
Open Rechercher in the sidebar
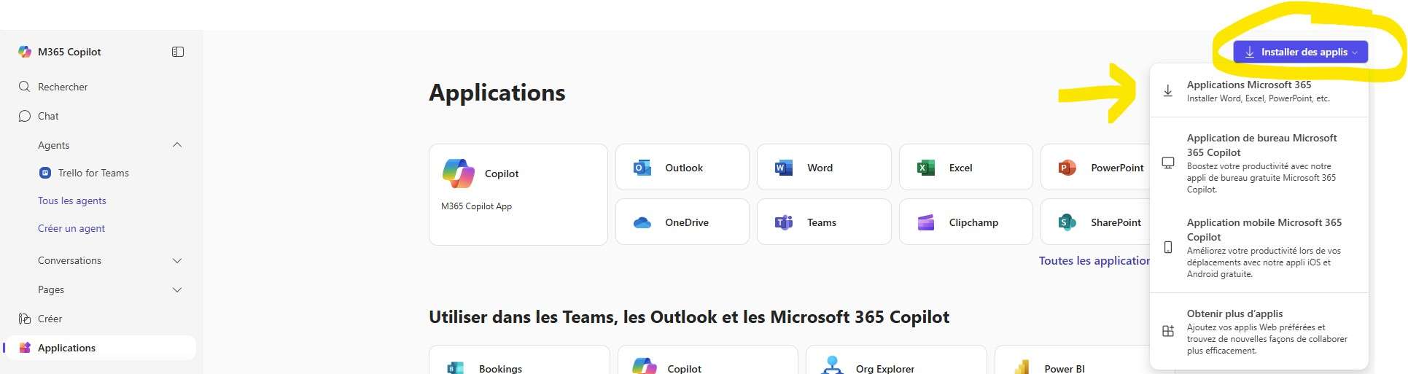pos(63,87)
